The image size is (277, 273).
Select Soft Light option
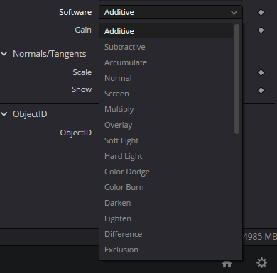click(166, 140)
